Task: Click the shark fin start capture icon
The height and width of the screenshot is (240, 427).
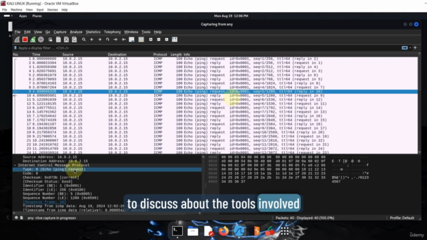Action: pyautogui.click(x=17, y=39)
